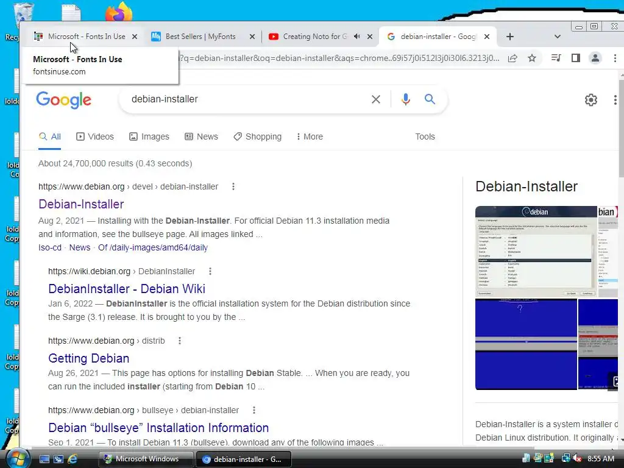Switch to the Creating Noto YouTube tab
Screen dimensions: 624x468
pos(314,37)
